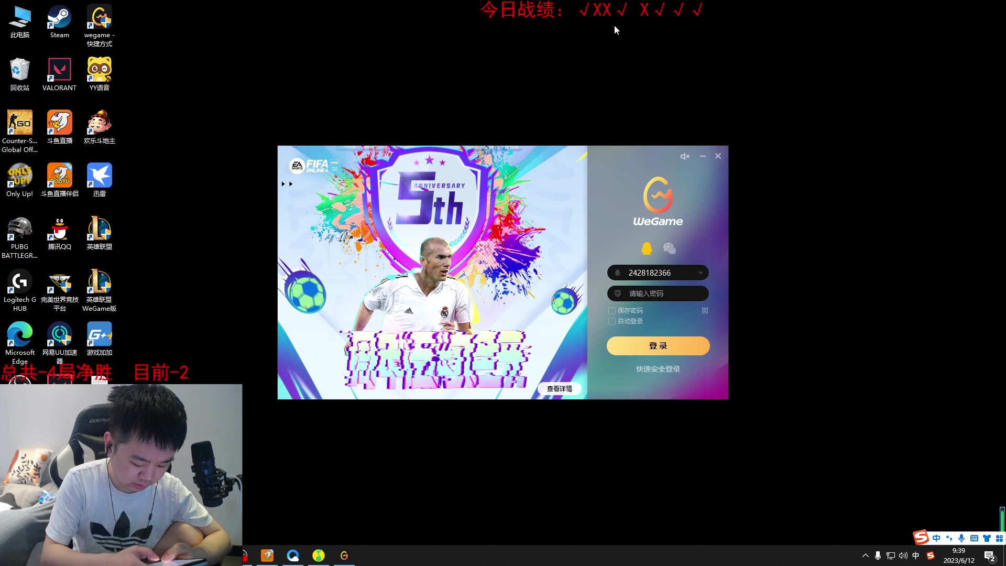The height and width of the screenshot is (566, 1006).
Task: Select the Counter-Strike Global Offensive icon
Action: pos(20,132)
